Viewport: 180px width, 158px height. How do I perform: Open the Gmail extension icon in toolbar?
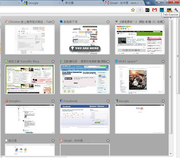(x=154, y=10)
